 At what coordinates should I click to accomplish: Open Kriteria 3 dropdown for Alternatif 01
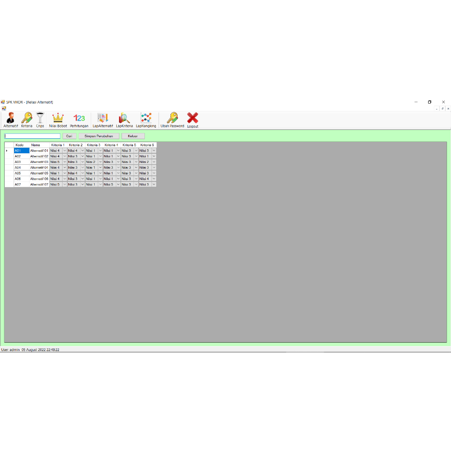100,151
